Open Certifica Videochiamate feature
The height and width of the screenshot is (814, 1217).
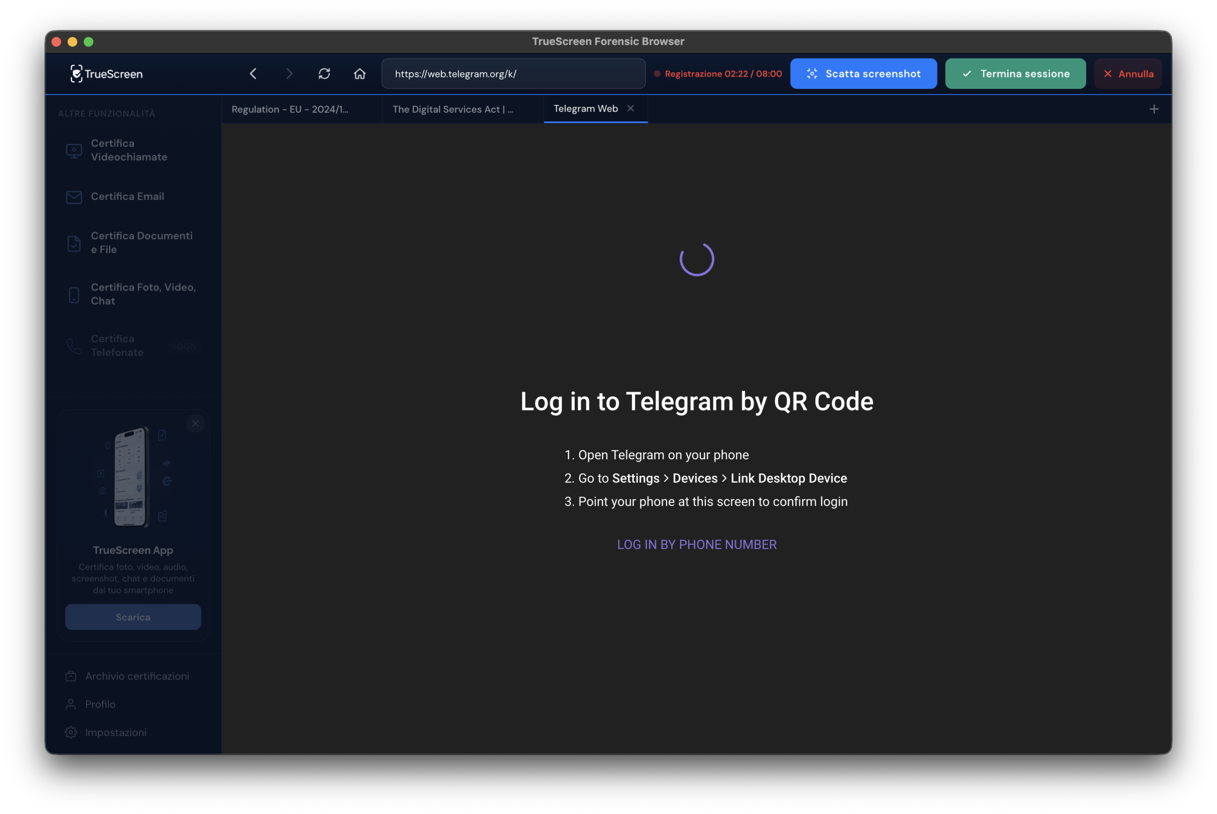click(x=129, y=150)
